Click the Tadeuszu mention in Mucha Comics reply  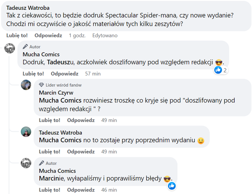(60, 62)
